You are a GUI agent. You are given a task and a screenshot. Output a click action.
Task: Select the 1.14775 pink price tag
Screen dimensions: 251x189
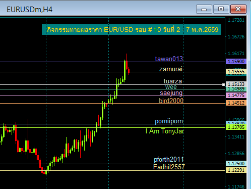[x=236, y=96]
